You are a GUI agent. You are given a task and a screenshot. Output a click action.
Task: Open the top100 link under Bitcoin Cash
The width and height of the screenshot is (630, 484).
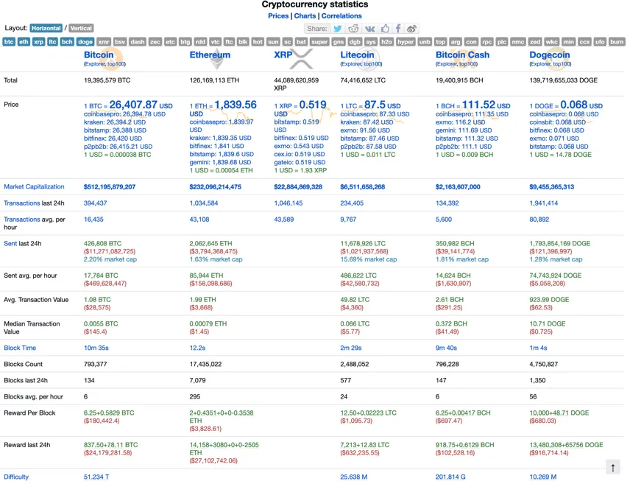coord(467,64)
